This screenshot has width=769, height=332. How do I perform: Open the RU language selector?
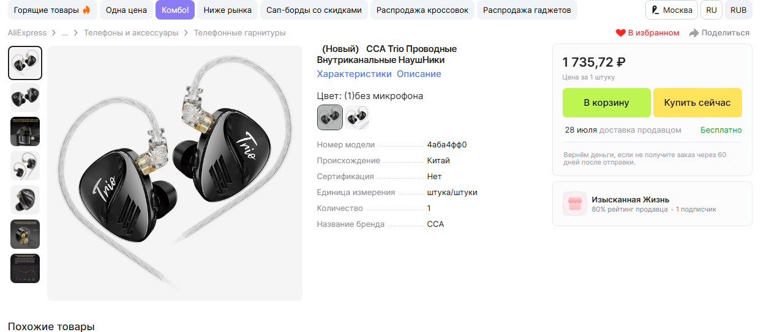coord(711,10)
